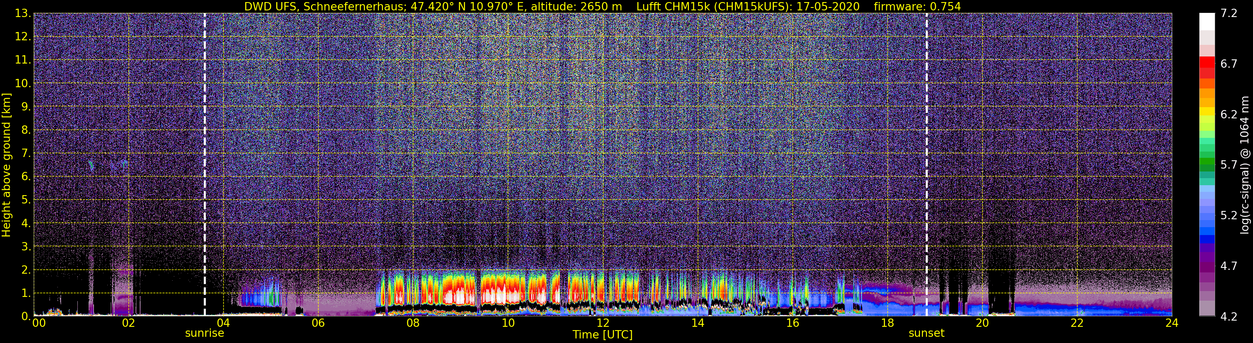Click the time axis tick '04'
This screenshot has height=343, width=1253.
(223, 323)
